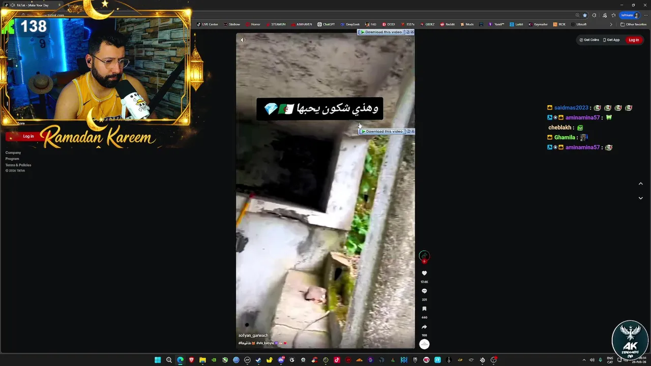Click taskbar volume speaker icon
This screenshot has height=366, width=651.
pos(592,360)
